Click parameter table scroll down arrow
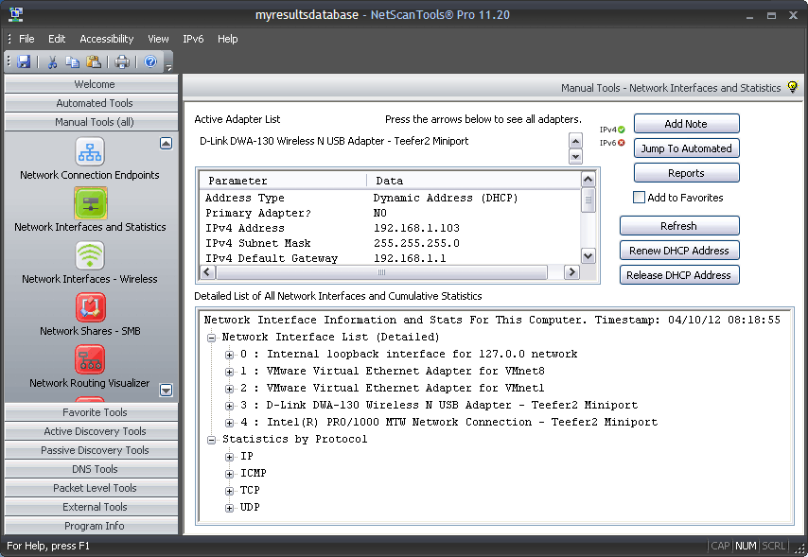The image size is (808, 557). pos(588,255)
